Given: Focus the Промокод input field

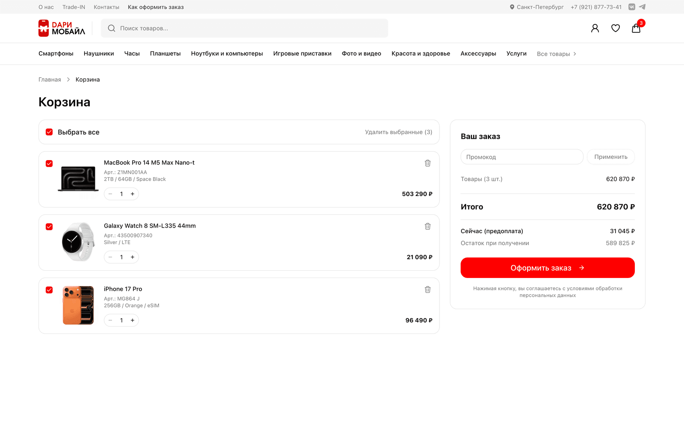Looking at the screenshot, I should point(522,157).
